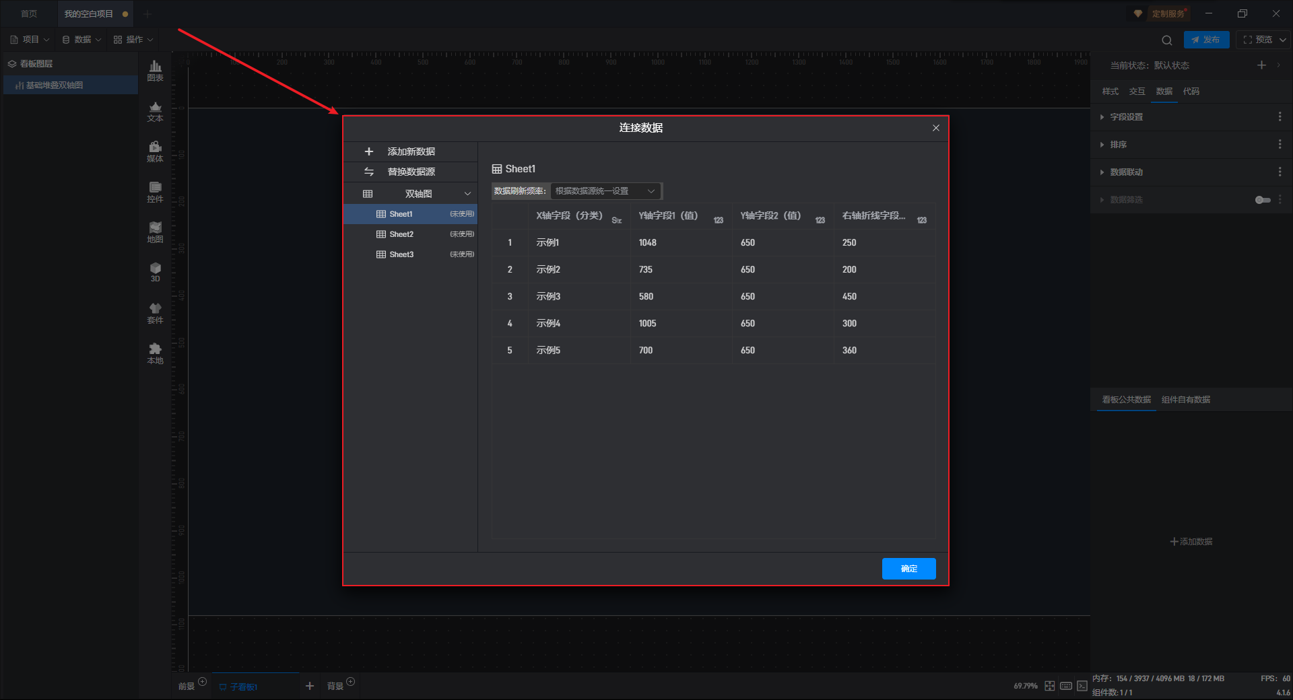1293x700 pixels.
Task: Open the 媒体 media components icon
Action: coord(155,151)
